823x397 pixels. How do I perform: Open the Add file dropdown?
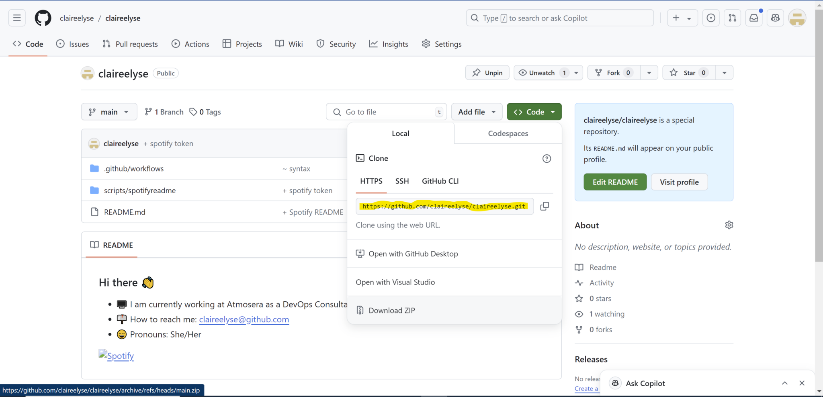tap(477, 112)
